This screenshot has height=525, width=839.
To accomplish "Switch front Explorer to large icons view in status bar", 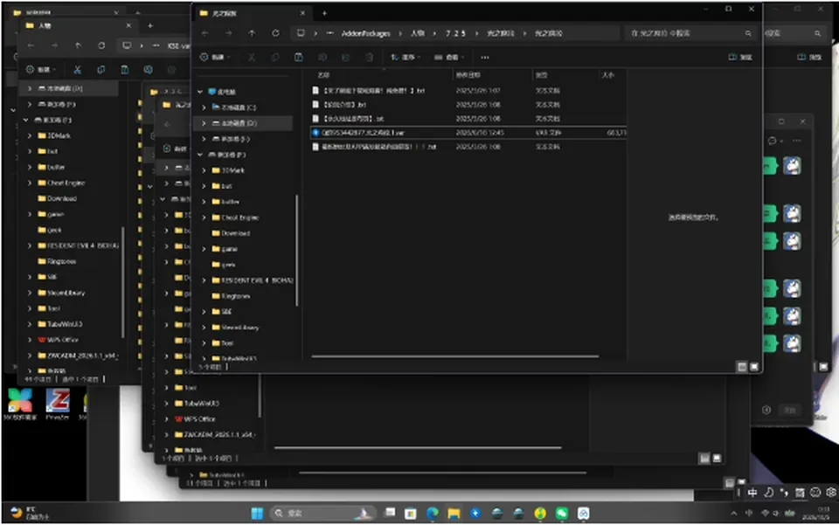I will 754,367.
